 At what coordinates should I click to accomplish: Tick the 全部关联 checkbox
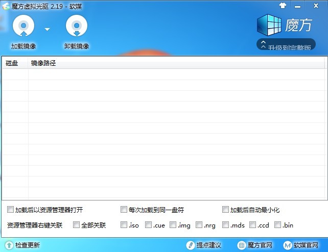[76, 225]
